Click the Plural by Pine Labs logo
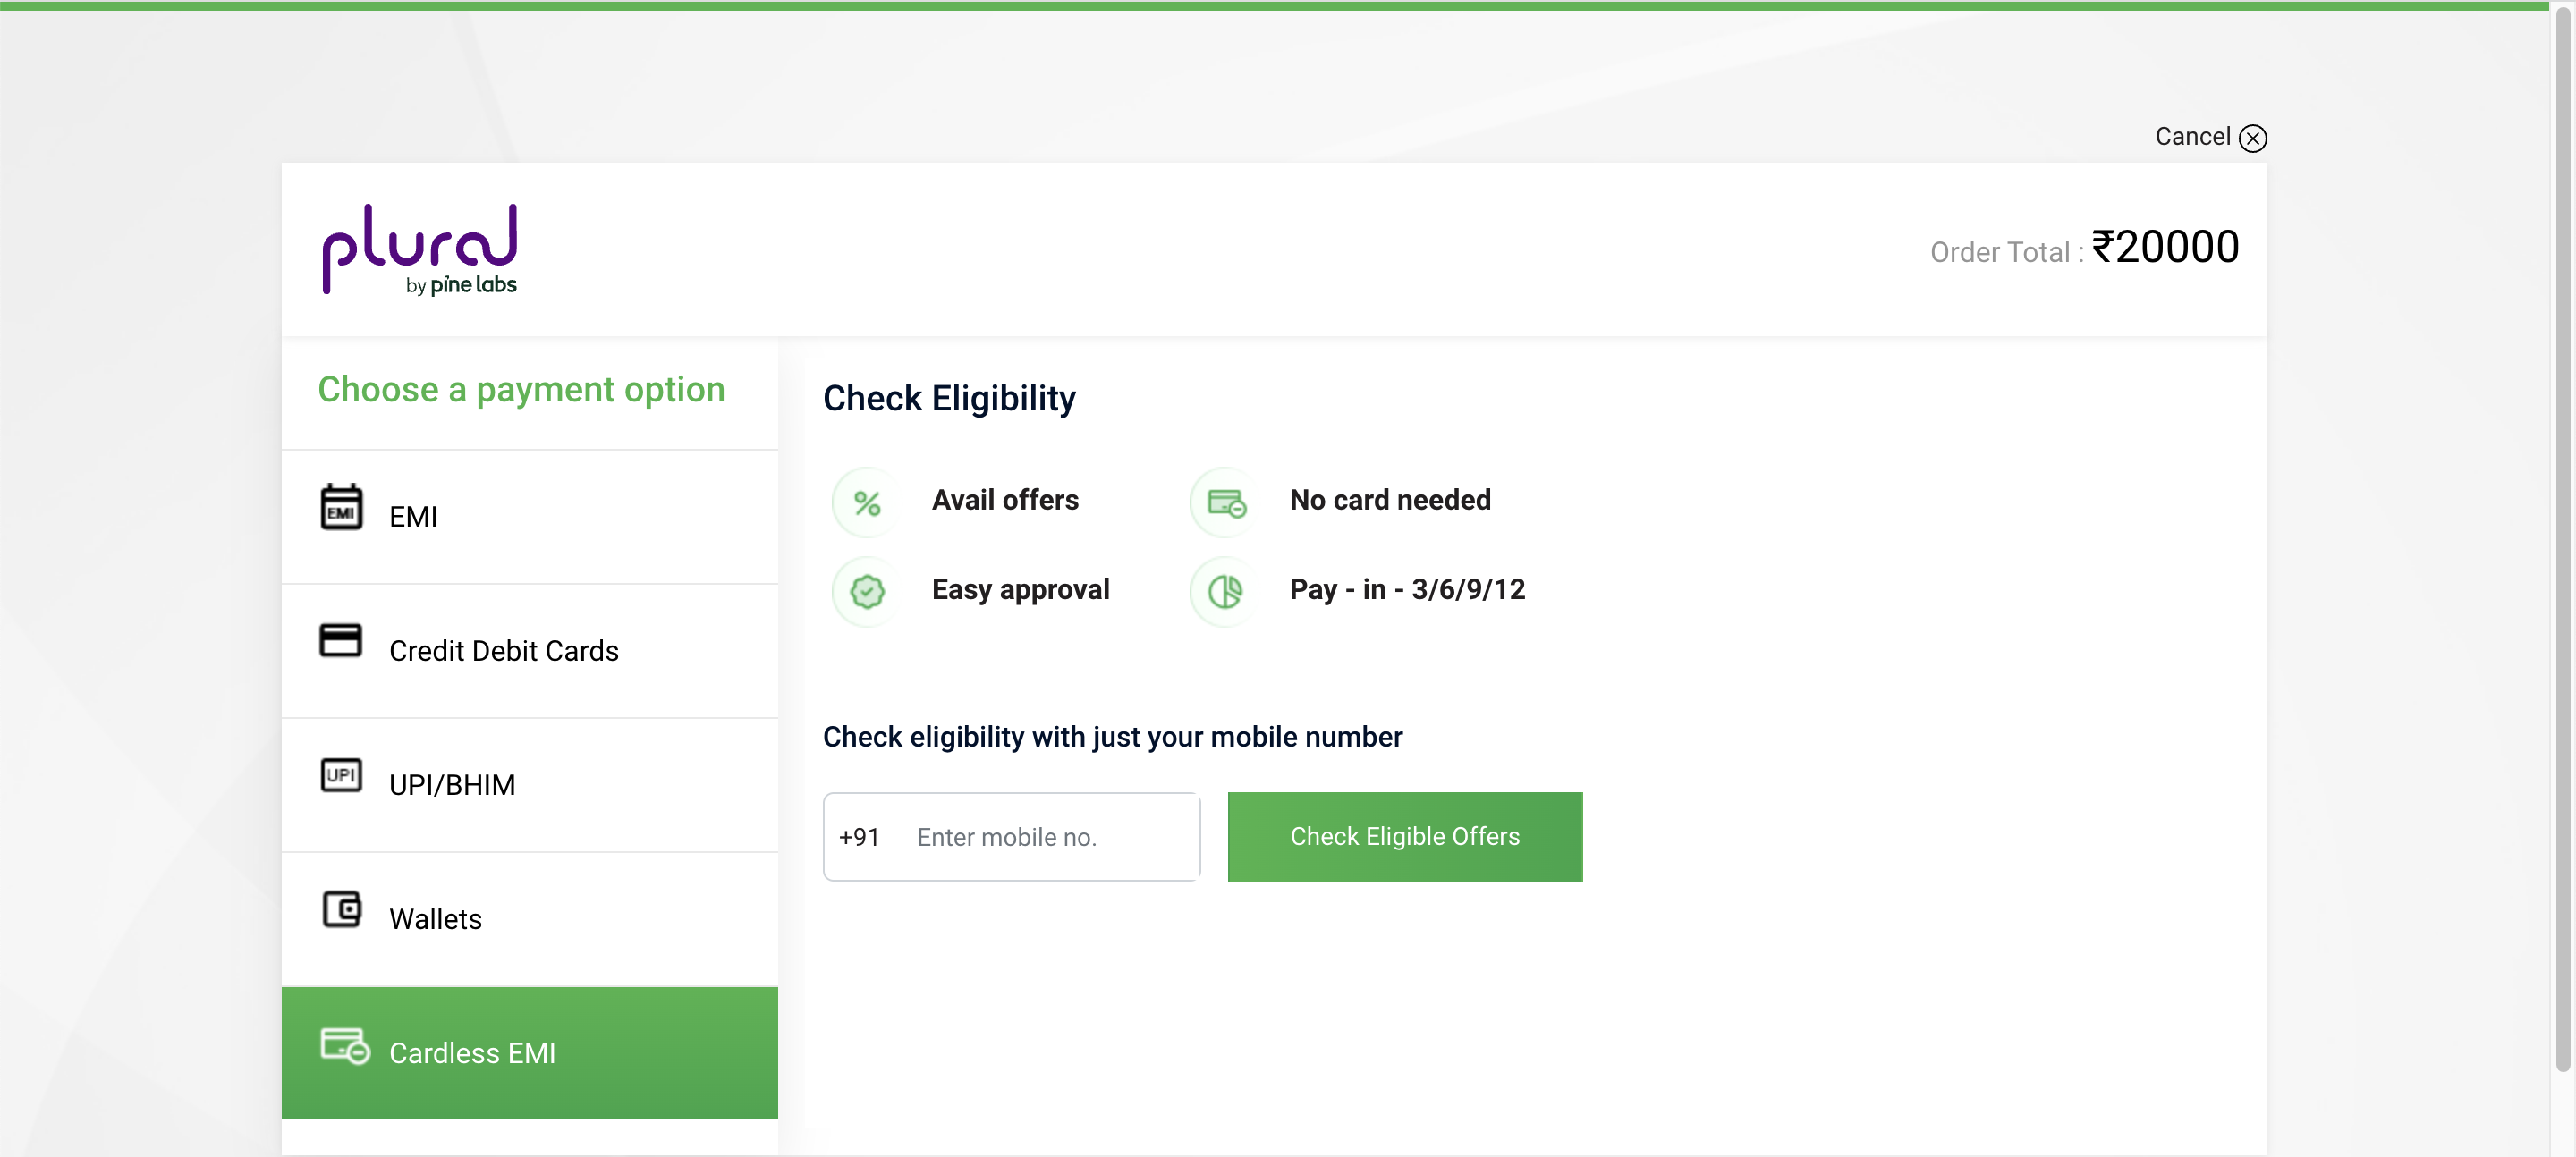 420,250
